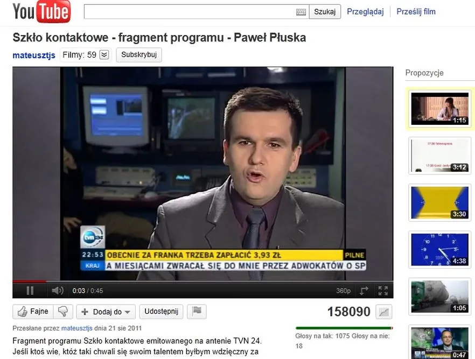This screenshot has width=475, height=359.
Task: Share the video via Udostępnij
Action: tap(161, 312)
